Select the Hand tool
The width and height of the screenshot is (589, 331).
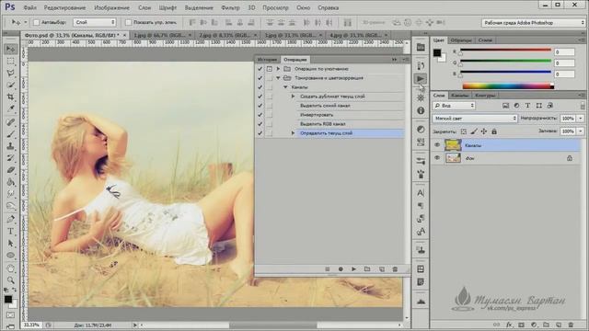[x=10, y=268]
